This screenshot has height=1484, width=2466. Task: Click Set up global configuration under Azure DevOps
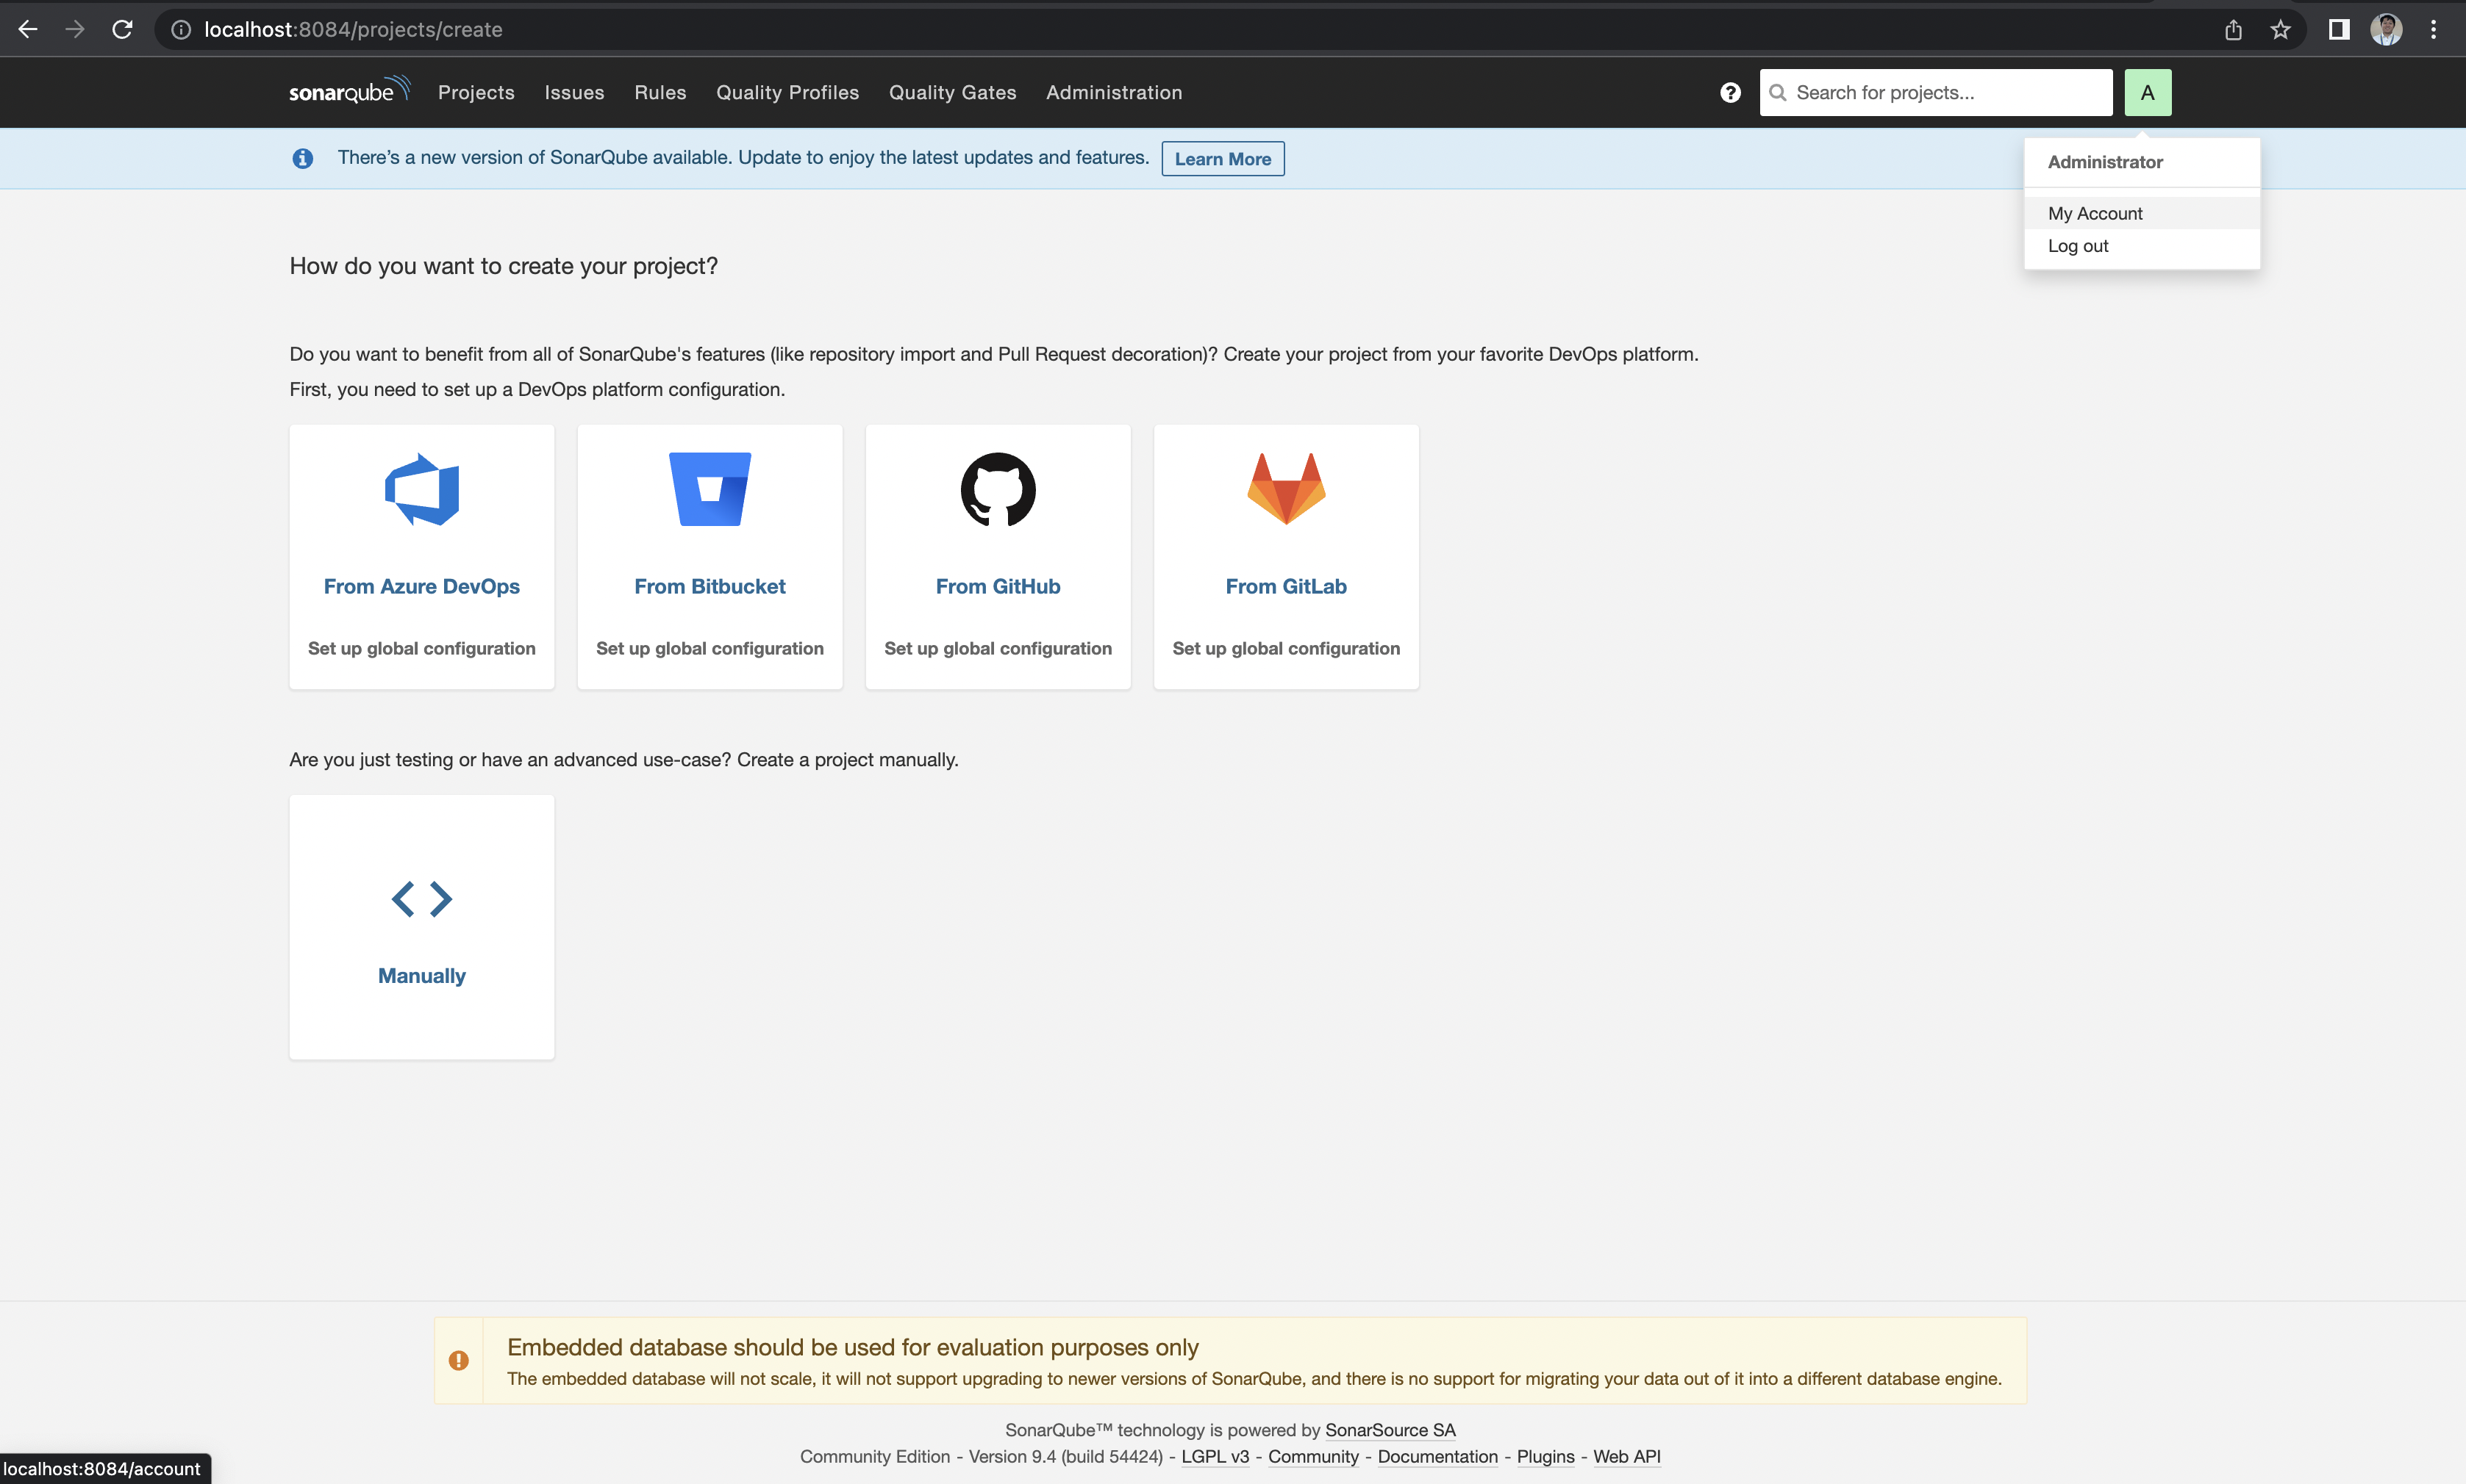point(421,648)
